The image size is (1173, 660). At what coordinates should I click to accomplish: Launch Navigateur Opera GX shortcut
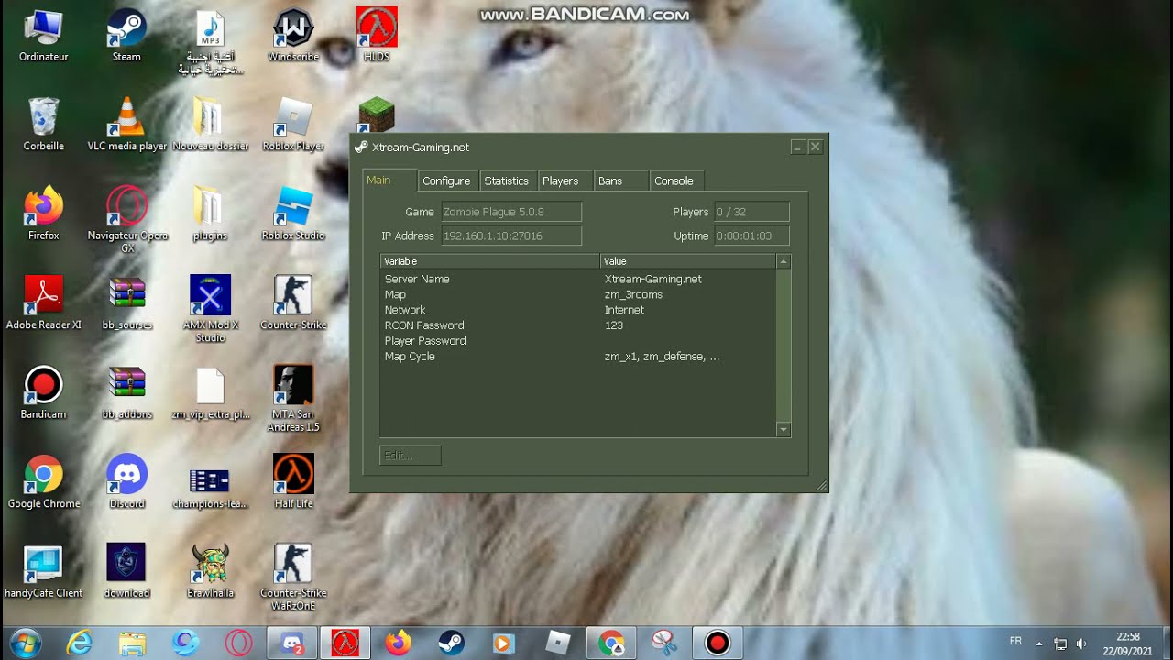pyautogui.click(x=126, y=219)
